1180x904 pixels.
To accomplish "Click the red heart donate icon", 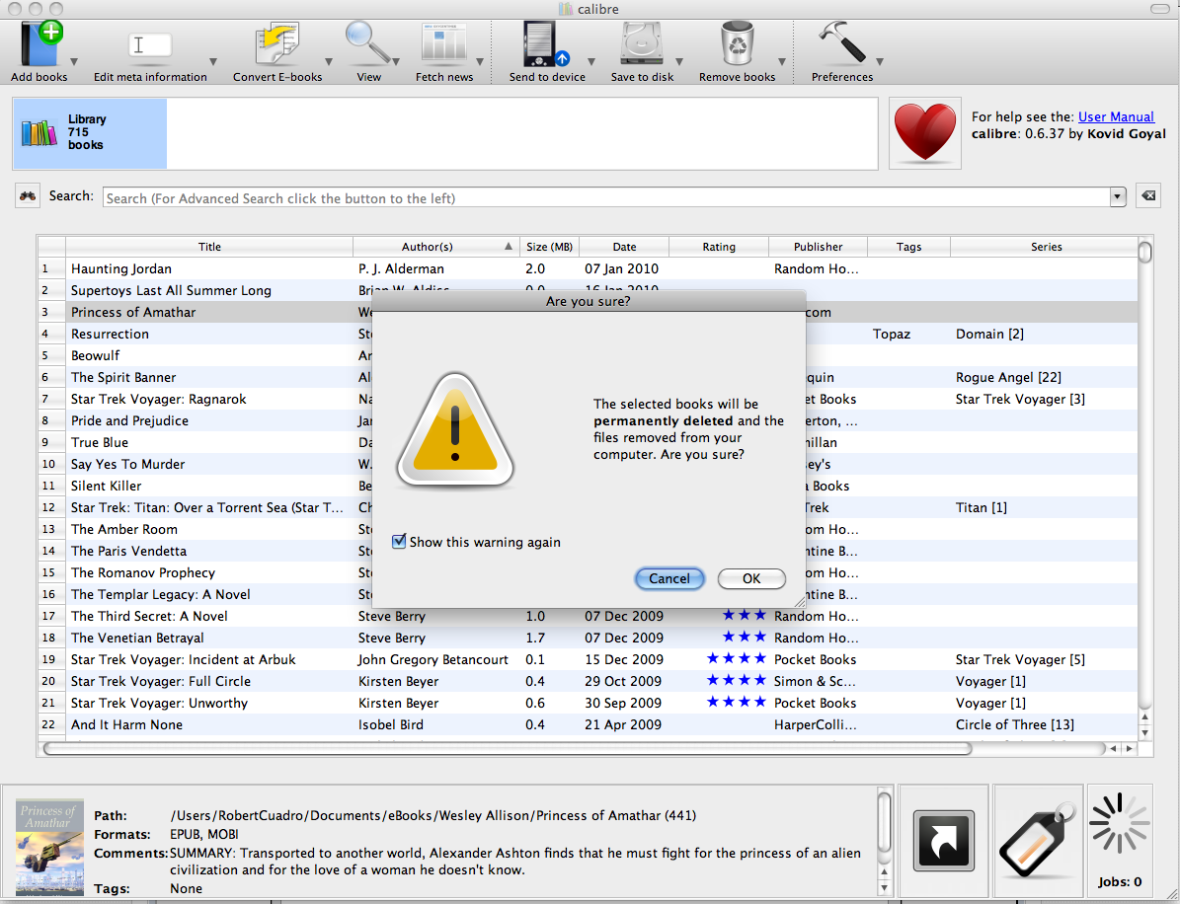I will click(x=925, y=133).
